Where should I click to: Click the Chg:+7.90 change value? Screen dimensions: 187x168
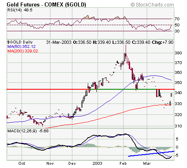(x=163, y=42)
